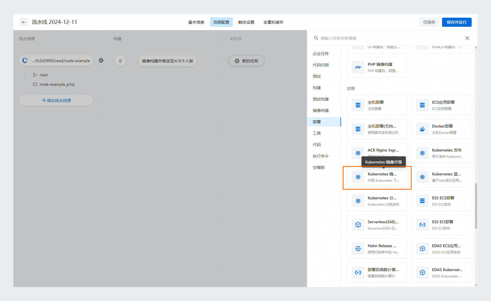Select the node-example pipeline source card
The width and height of the screenshot is (491, 301).
pos(56,61)
